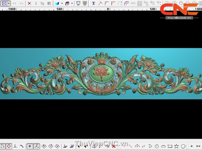The width and height of the screenshot is (202, 151).
Task: Click the red X icon in bottom toolbar
Action: click(114, 146)
